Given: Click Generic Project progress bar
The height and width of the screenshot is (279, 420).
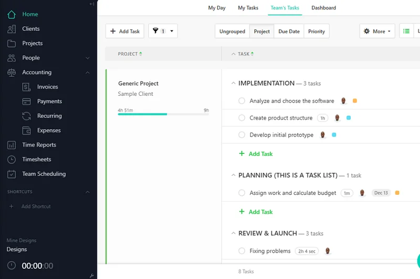Looking at the screenshot, I should [x=163, y=114].
